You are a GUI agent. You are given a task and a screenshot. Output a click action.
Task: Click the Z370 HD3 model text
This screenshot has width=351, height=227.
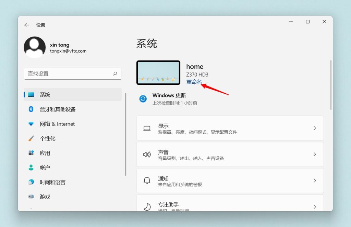coord(197,75)
